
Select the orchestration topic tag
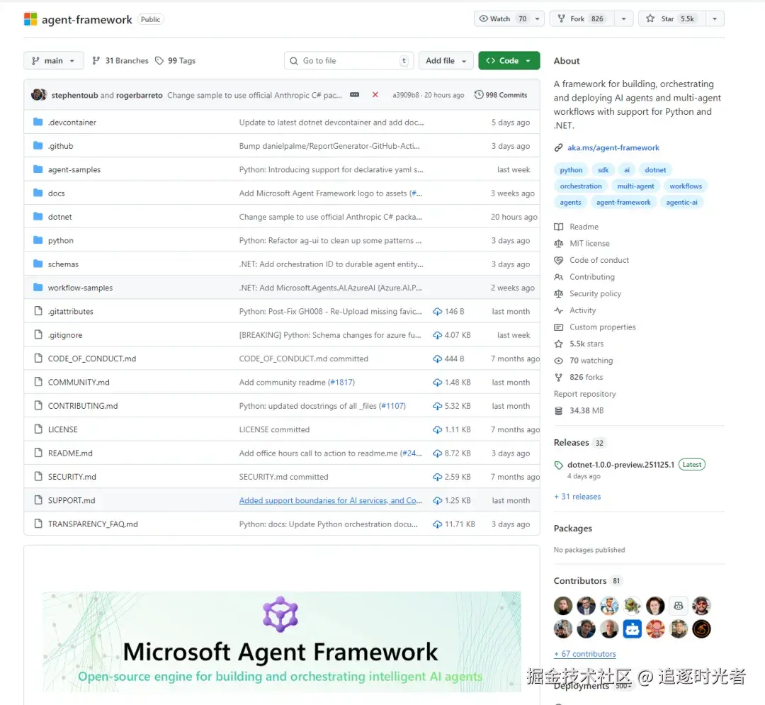(x=581, y=186)
